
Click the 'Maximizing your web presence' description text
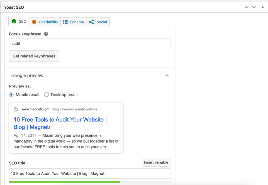(x=66, y=141)
